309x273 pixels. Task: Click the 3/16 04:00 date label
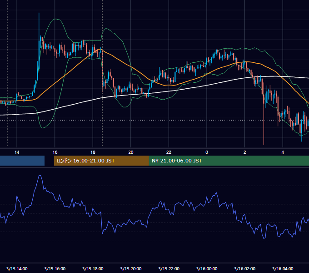(x=283, y=268)
